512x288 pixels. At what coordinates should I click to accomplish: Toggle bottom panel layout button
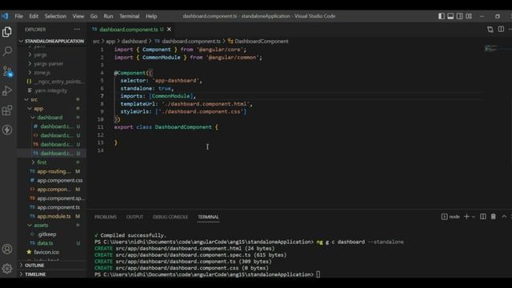[450, 16]
